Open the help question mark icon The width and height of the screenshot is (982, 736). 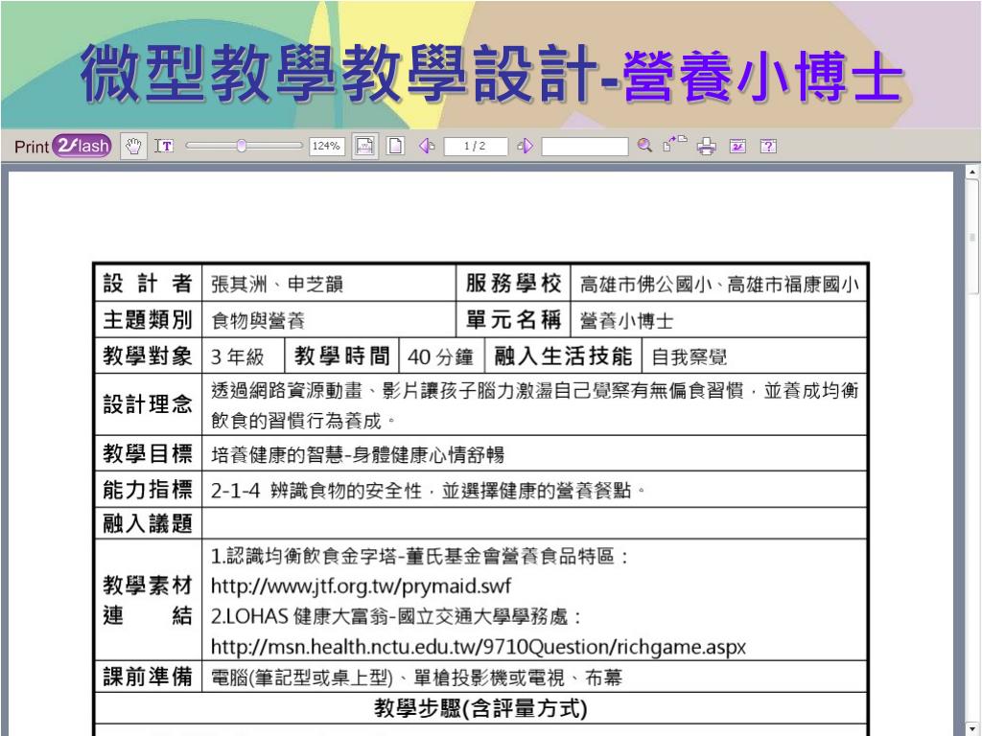point(768,147)
